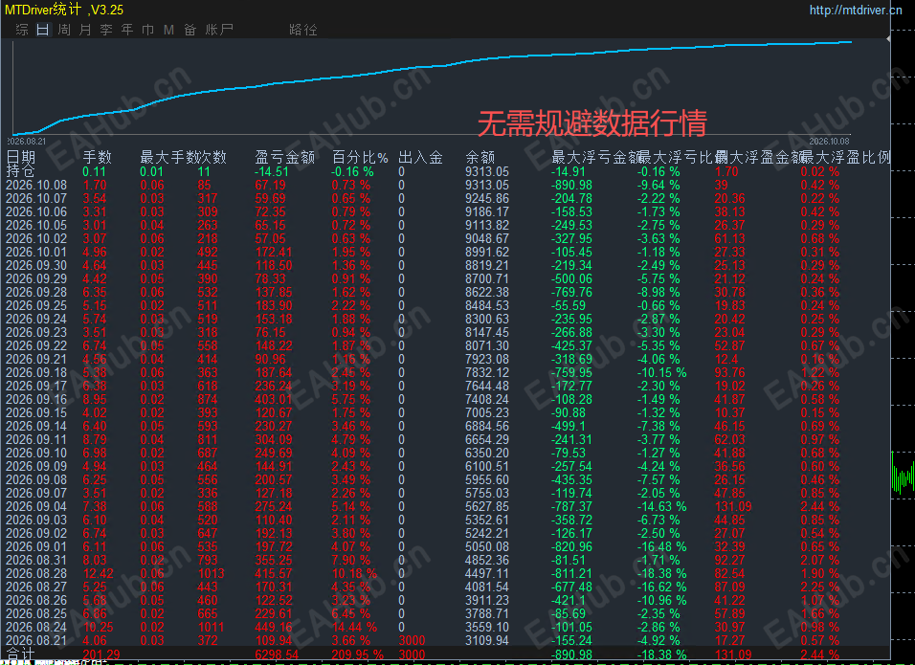915x665 pixels.
Task: Click the MTDriver统计 ,V3.25 title text
Action: [64, 10]
